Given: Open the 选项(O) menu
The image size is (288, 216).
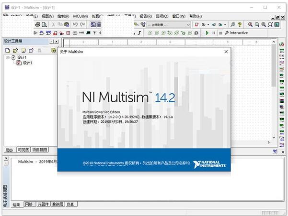Looking at the screenshot, I should 162,16.
